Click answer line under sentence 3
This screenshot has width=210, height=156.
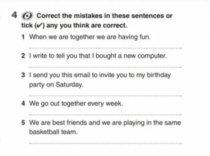coord(105,96)
